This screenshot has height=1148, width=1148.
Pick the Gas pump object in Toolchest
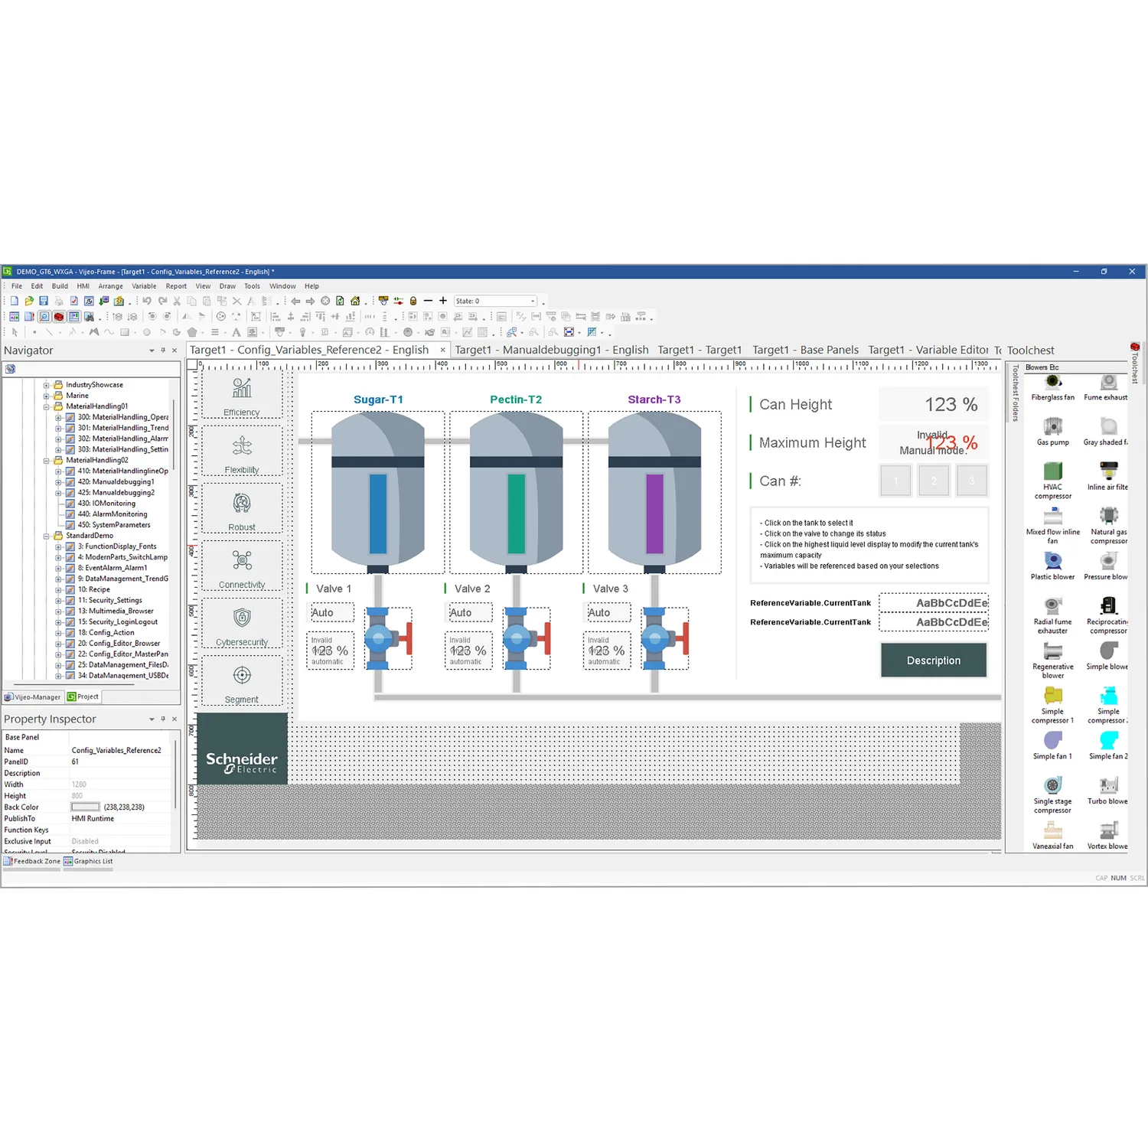click(x=1053, y=432)
